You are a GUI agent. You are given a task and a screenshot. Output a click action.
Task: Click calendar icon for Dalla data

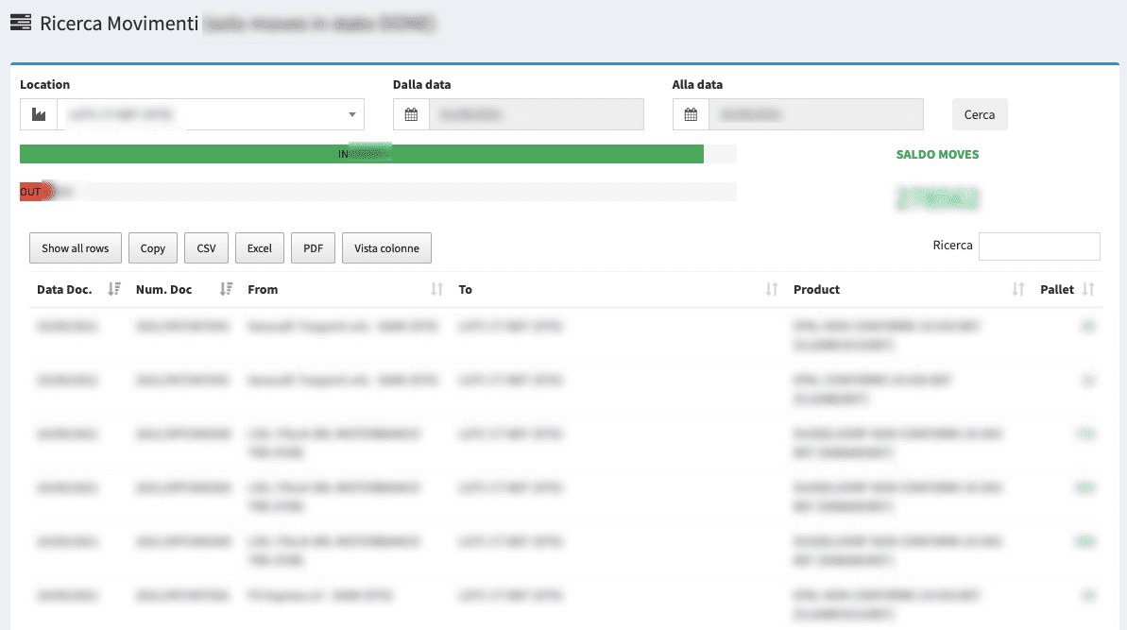411,114
